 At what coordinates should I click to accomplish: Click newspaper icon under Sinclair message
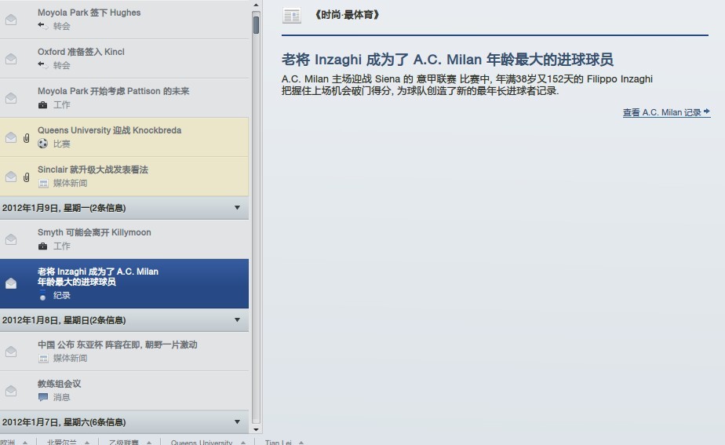coord(43,184)
